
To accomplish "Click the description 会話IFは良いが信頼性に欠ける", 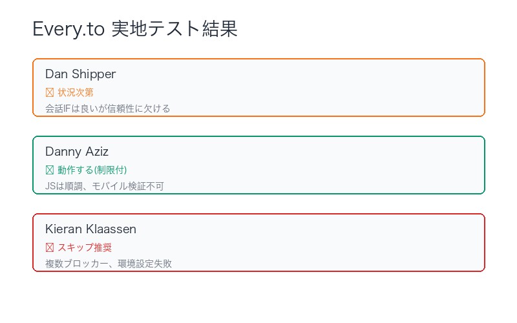I will click(107, 109).
